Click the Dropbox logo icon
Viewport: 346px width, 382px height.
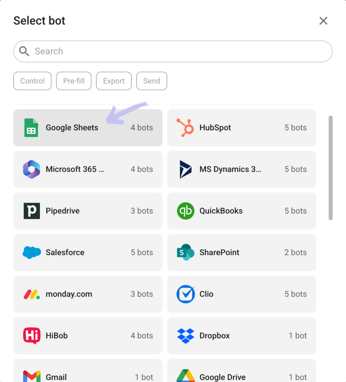pos(185,336)
